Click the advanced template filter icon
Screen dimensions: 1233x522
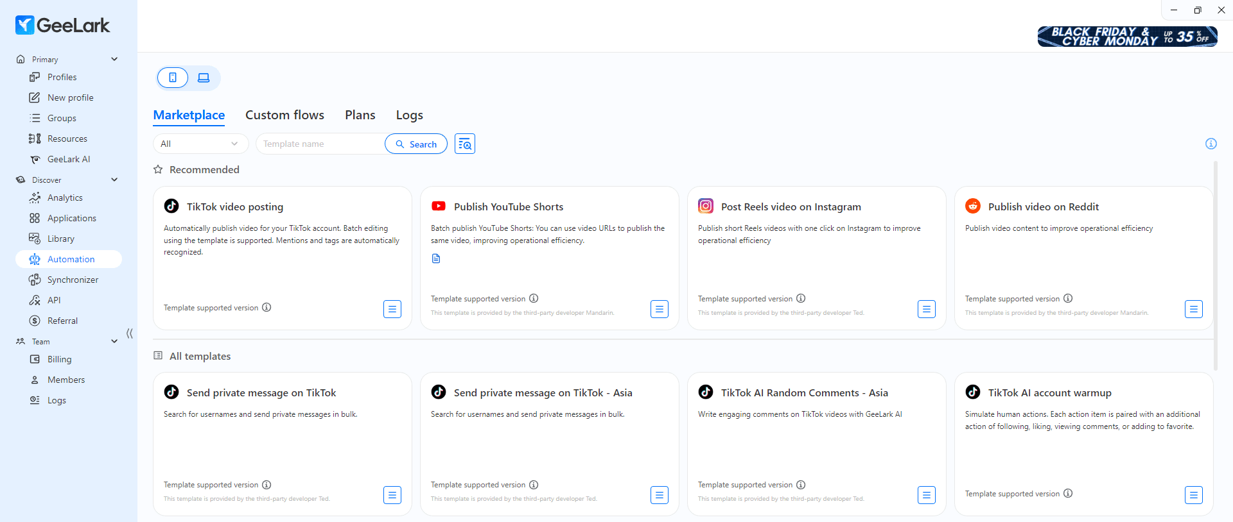click(464, 144)
